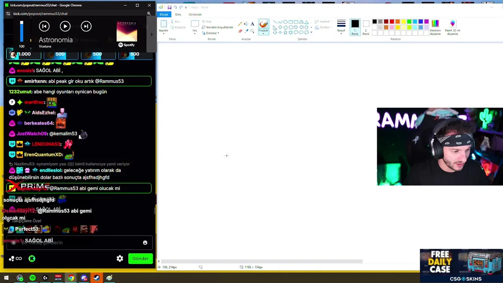Open the Dosya menu in Paint
The height and width of the screenshot is (283, 503).
click(x=164, y=14)
